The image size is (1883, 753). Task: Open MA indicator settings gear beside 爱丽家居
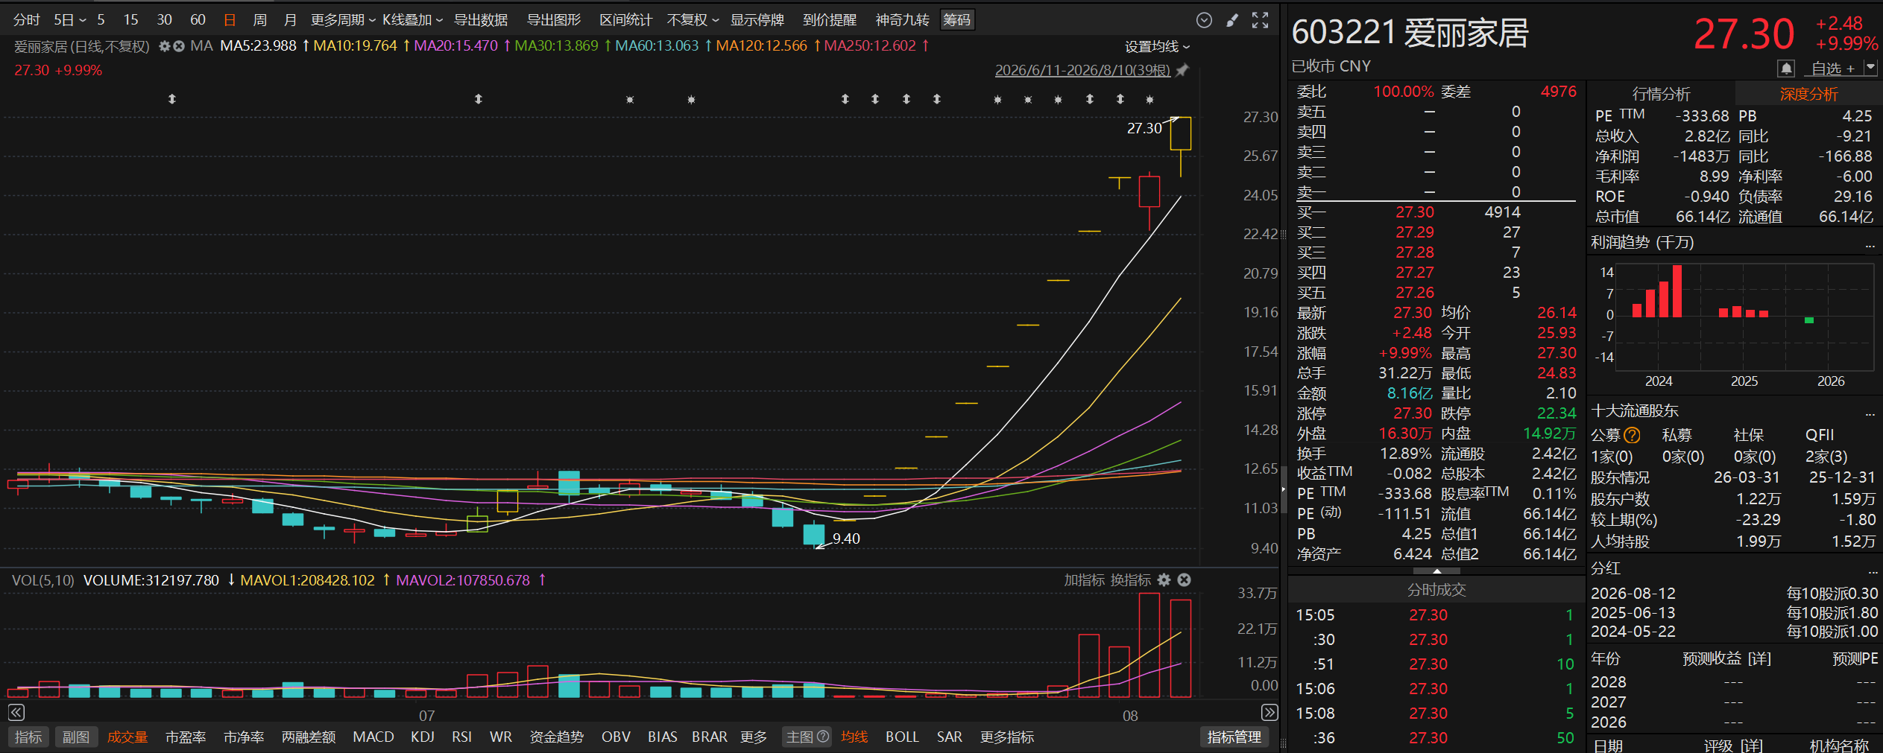click(x=165, y=46)
